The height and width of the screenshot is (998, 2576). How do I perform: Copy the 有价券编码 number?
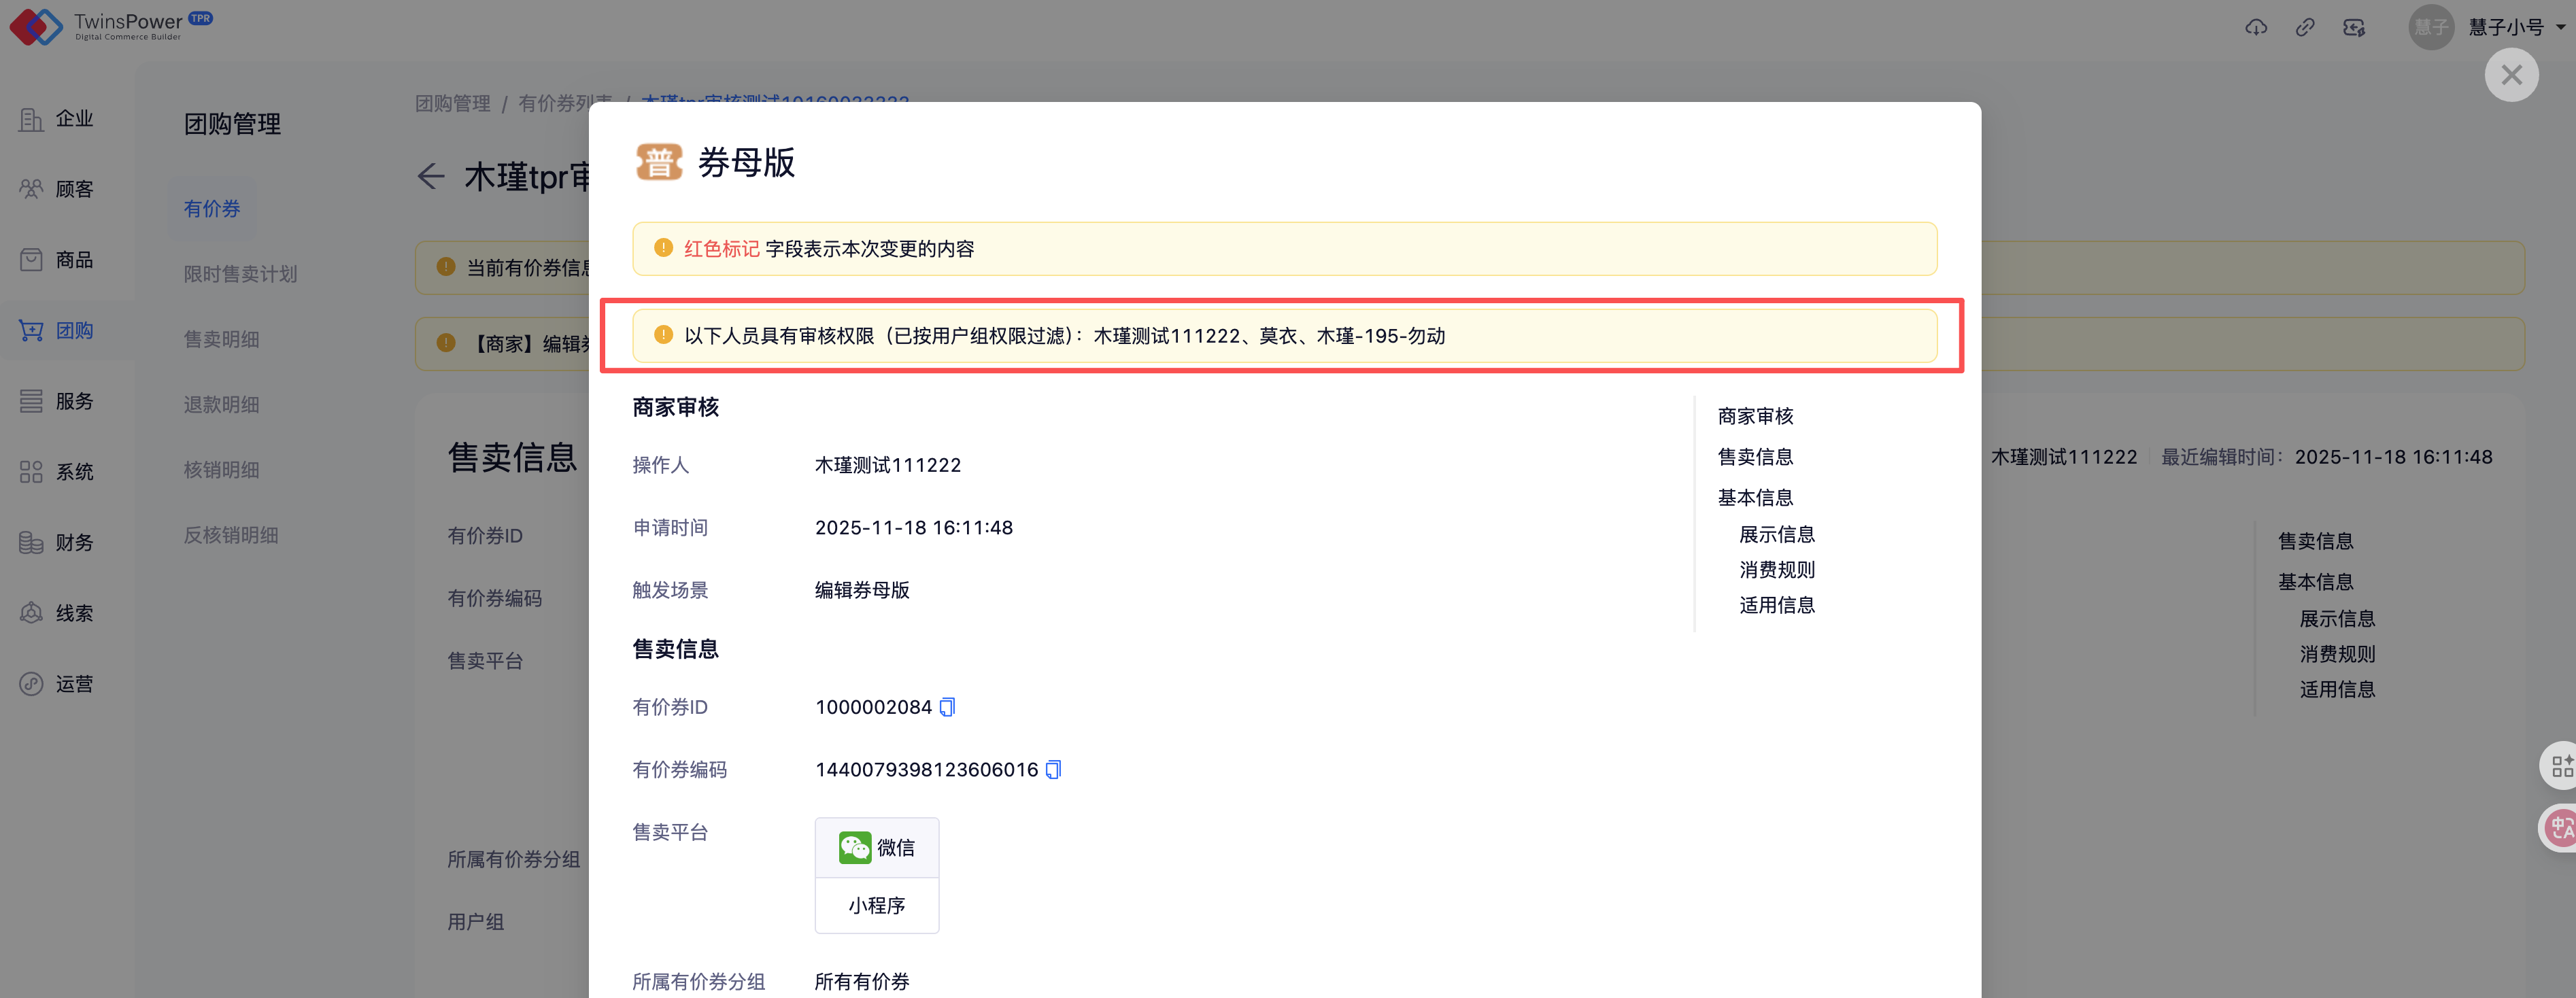pos(1053,770)
